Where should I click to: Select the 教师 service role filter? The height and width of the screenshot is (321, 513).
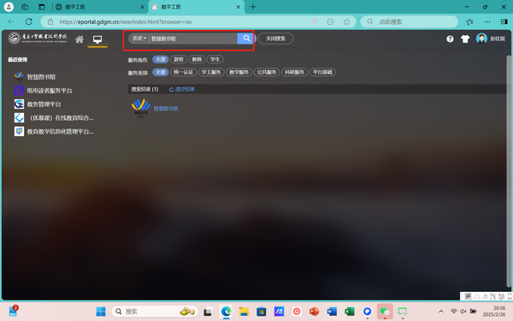[197, 59]
